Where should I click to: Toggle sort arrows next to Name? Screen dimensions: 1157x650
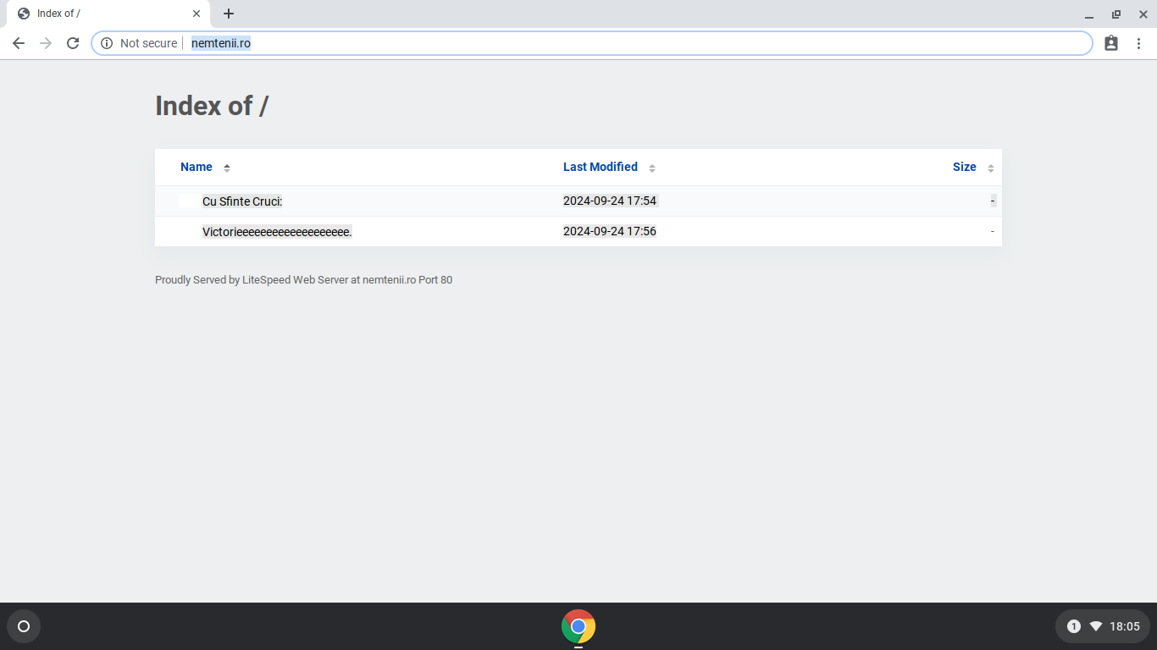227,168
